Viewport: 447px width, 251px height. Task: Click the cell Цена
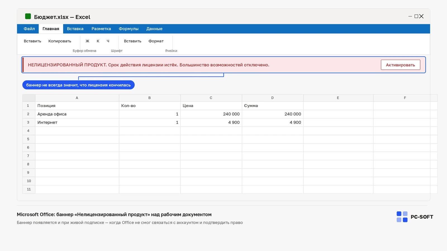click(211, 106)
